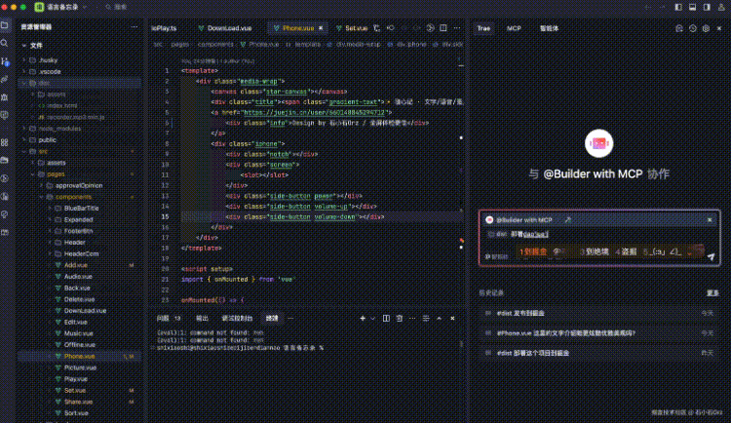Delete terminal with trash icon
This screenshot has height=423, width=731.
pos(399,318)
